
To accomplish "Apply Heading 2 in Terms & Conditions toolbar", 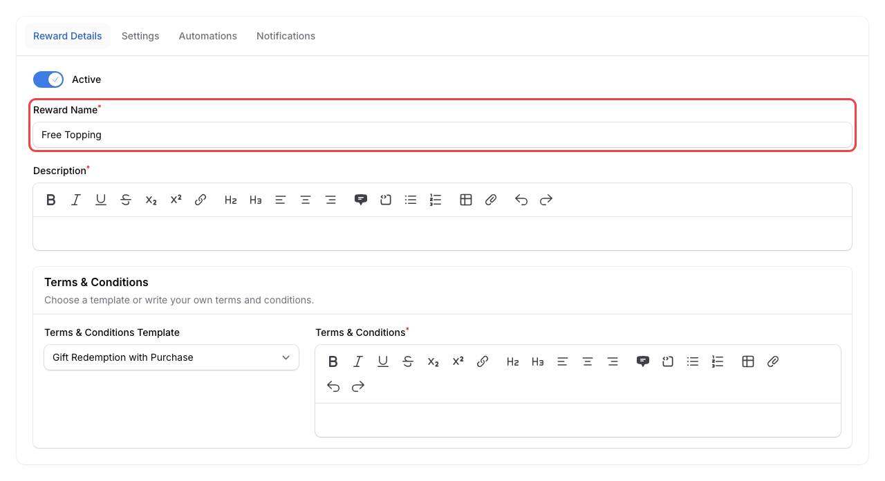I will point(512,361).
